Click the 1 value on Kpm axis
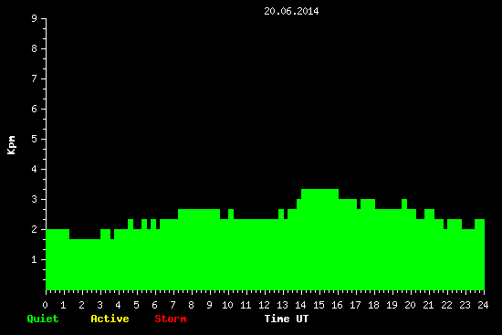The width and height of the screenshot is (502, 335). click(35, 259)
